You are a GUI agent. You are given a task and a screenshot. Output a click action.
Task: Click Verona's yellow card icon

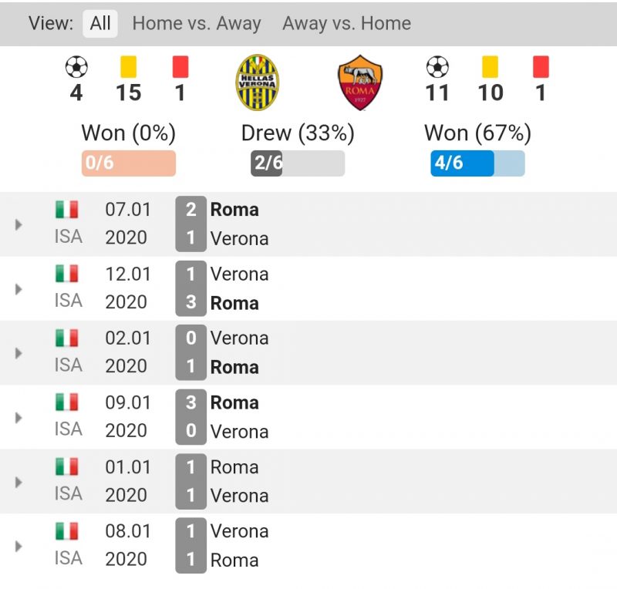click(x=128, y=67)
